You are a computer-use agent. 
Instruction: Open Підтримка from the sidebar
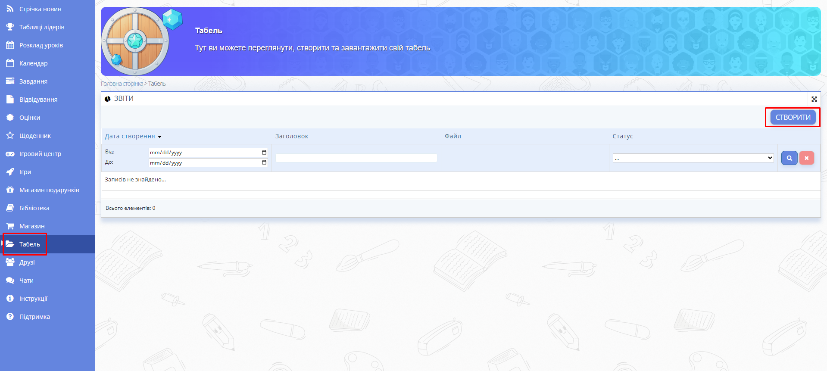(x=34, y=317)
